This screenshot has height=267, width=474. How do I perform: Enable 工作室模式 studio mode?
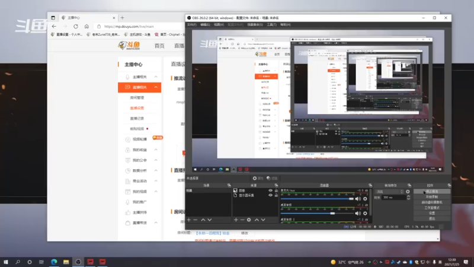[x=432, y=208]
